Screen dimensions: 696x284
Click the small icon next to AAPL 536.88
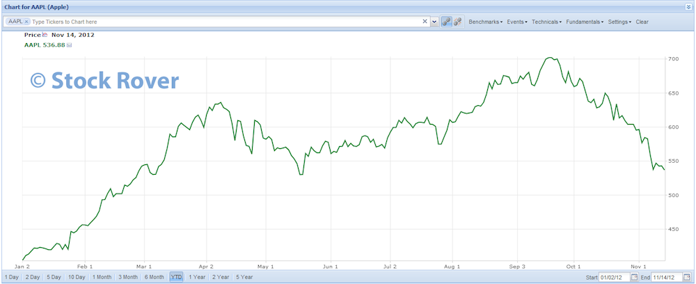[69, 45]
